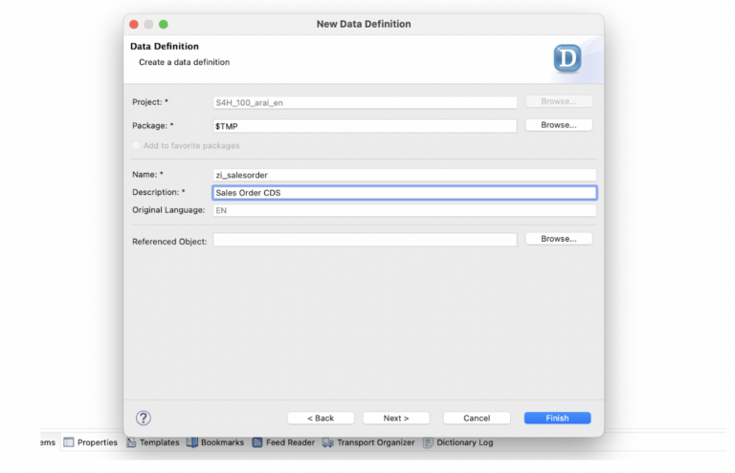Show the Dictionary Log tab

tap(464, 442)
